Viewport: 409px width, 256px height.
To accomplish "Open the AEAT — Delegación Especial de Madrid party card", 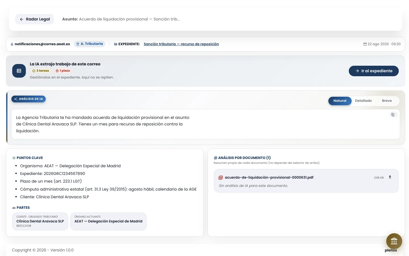I will 108,221.
